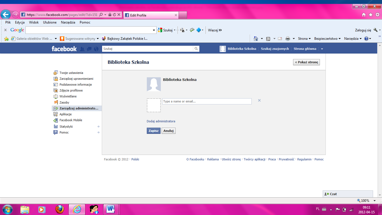Click the Anuluj button
The width and height of the screenshot is (382, 215).
coord(169,131)
